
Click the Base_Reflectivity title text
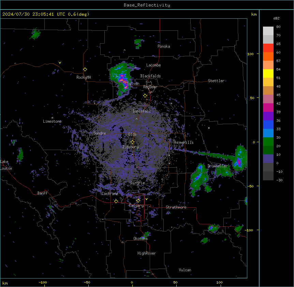[x=147, y=5]
